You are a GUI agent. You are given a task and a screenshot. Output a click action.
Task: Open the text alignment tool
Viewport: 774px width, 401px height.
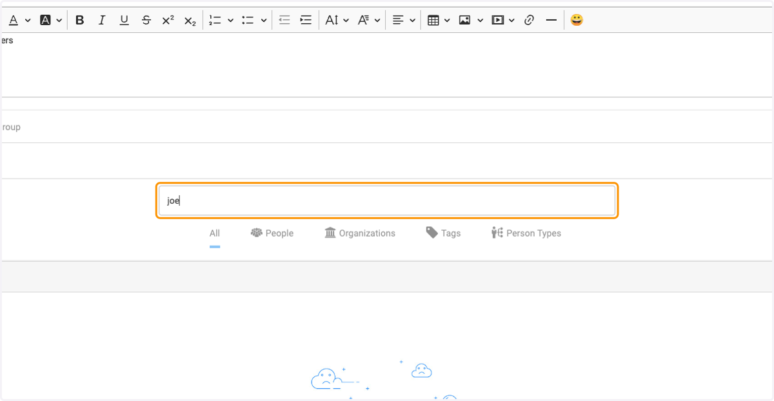tap(399, 20)
